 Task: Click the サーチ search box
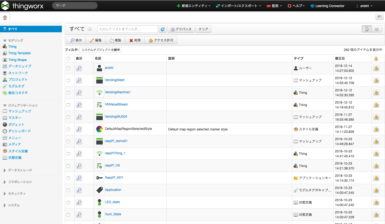coord(75,5)
